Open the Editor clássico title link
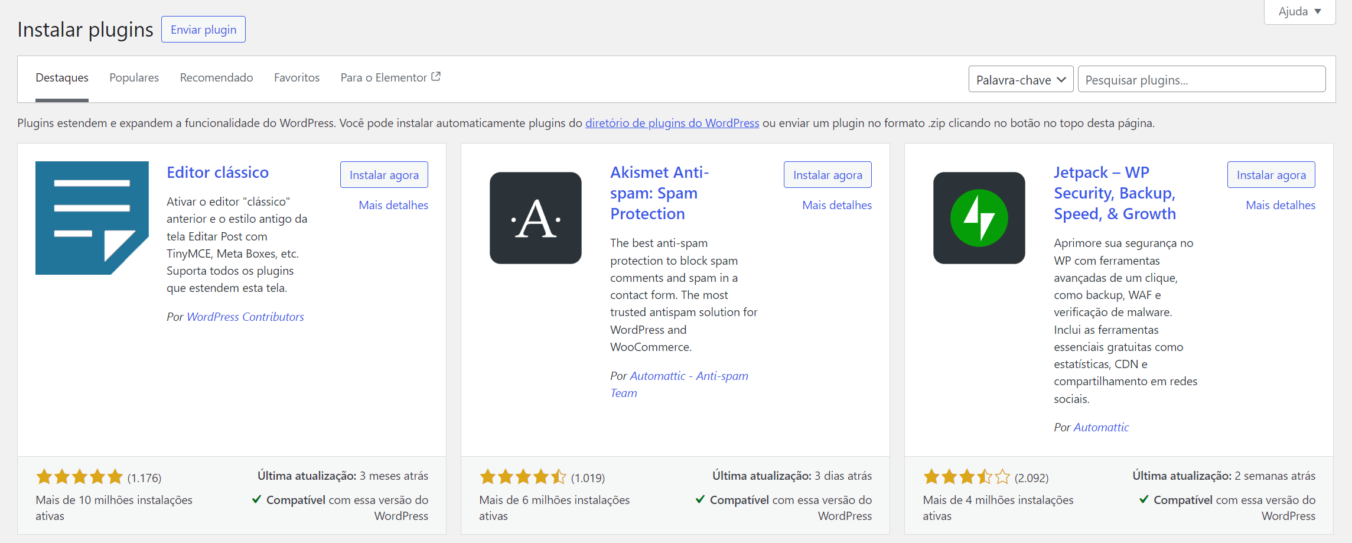The height and width of the screenshot is (543, 1352). point(217,173)
